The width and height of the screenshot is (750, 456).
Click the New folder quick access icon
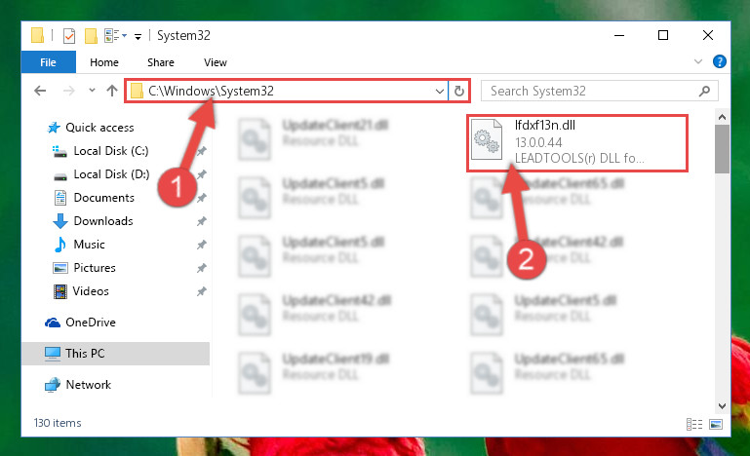91,36
